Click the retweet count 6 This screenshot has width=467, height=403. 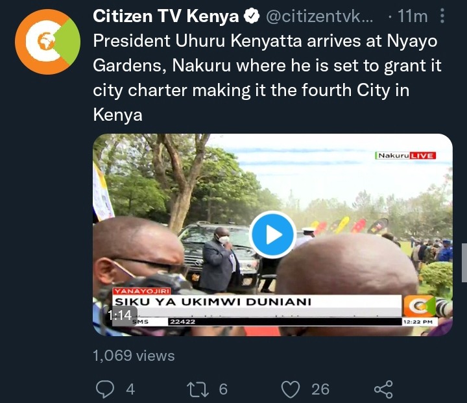(x=223, y=389)
